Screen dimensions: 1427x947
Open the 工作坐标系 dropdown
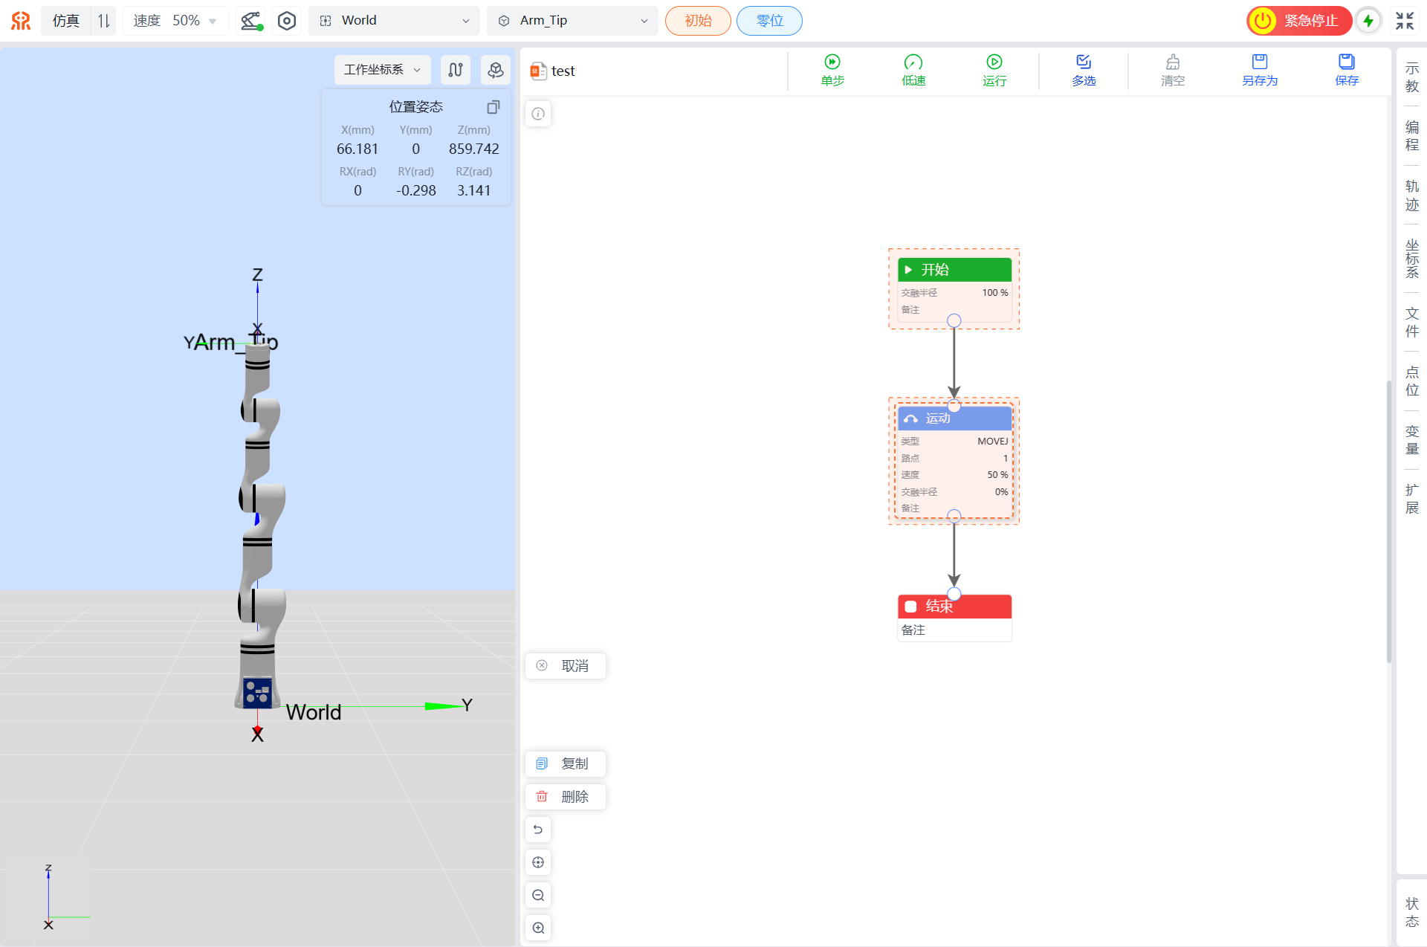[x=382, y=70]
